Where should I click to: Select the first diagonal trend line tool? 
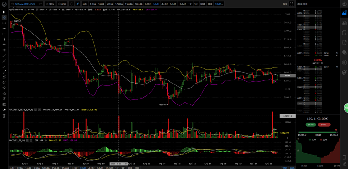4,55
